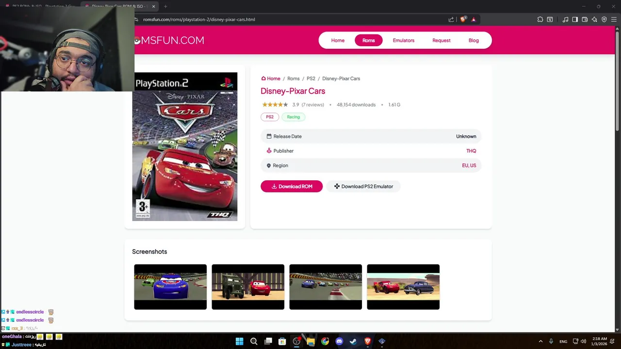This screenshot has height=349, width=621.
Task: Close the Disney-Pixar Cars ROM tab
Action: (153, 6)
